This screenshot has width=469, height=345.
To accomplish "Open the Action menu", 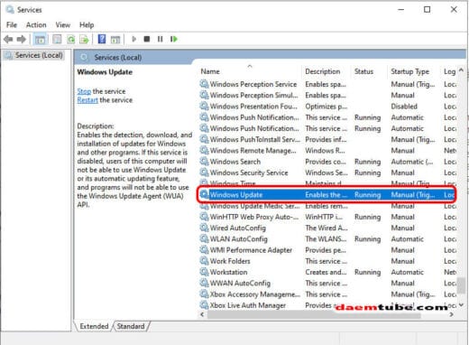I will point(36,25).
